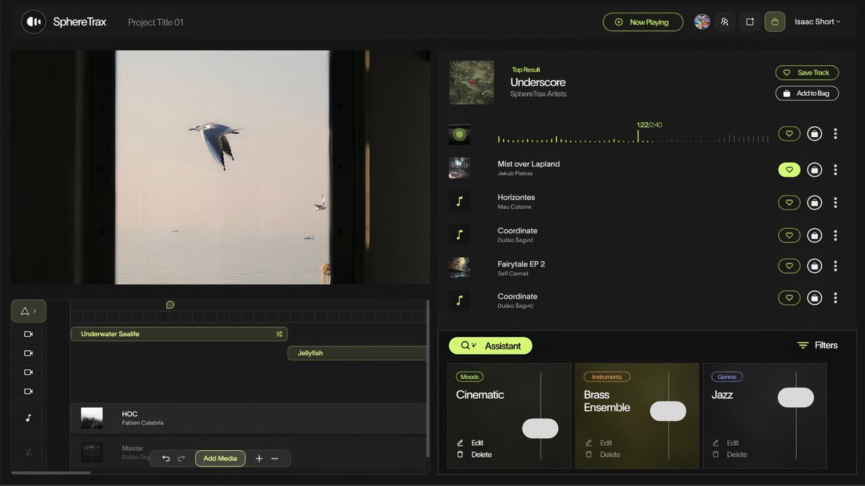Image resolution: width=865 pixels, height=486 pixels.
Task: Zoom in timeline with plus icon
Action: click(x=259, y=458)
